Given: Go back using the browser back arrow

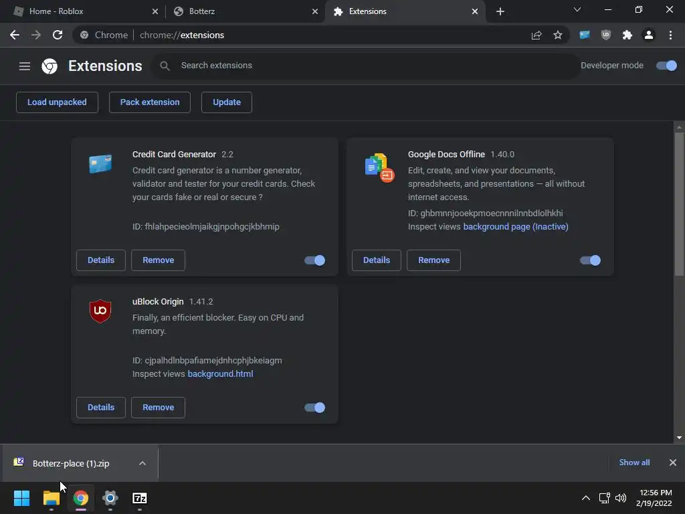Looking at the screenshot, I should tap(15, 35).
